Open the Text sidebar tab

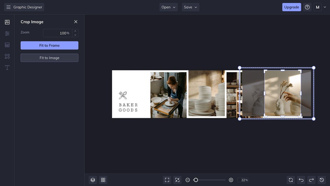point(7,67)
